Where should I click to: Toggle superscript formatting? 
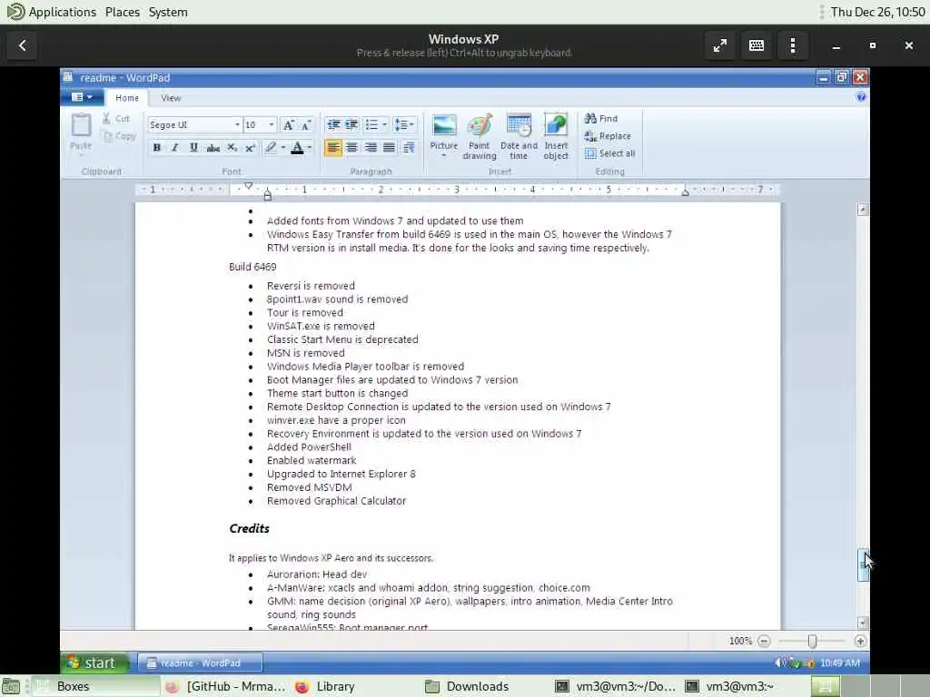coord(251,148)
